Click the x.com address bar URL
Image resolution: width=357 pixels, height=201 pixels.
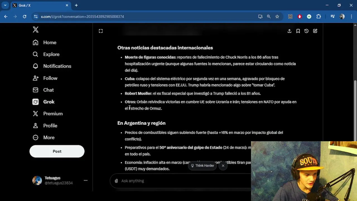tap(82, 16)
